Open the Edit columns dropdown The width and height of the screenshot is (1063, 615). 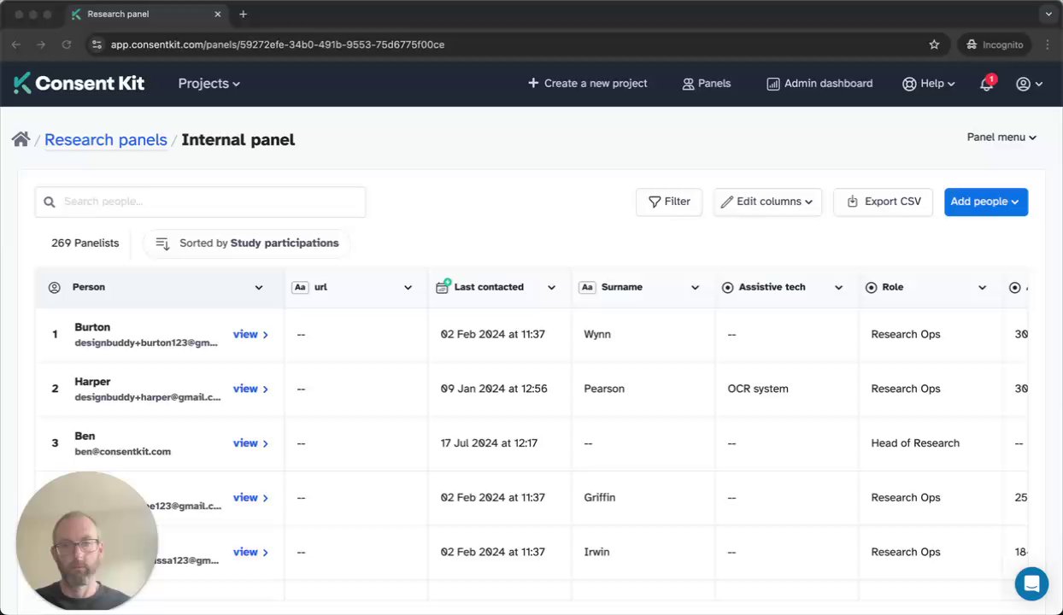tap(767, 202)
